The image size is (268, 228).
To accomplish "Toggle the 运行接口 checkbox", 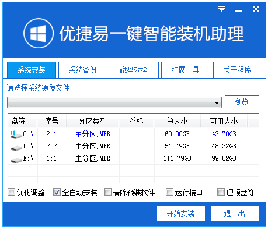I will (169, 193).
